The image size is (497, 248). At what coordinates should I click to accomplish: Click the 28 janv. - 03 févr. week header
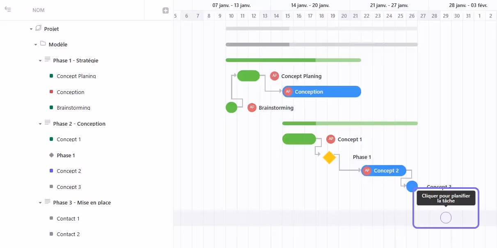(468, 5)
